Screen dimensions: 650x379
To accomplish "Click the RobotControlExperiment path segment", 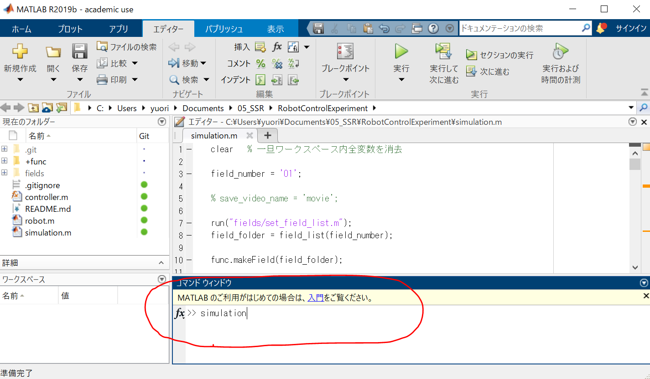I will pos(322,108).
